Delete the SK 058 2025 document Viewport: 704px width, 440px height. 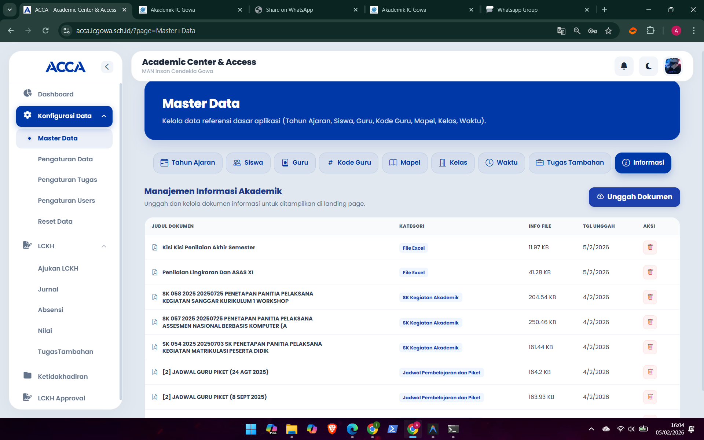[650, 297]
